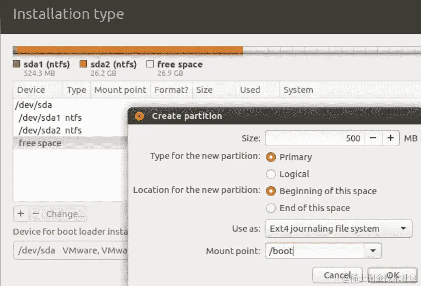
Task: Confirm with the OK button
Action: [393, 275]
